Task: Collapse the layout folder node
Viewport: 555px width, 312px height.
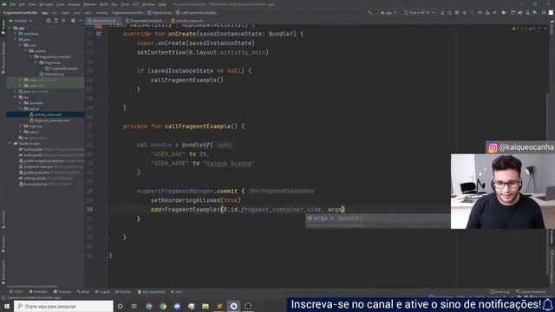Action: click(20, 109)
